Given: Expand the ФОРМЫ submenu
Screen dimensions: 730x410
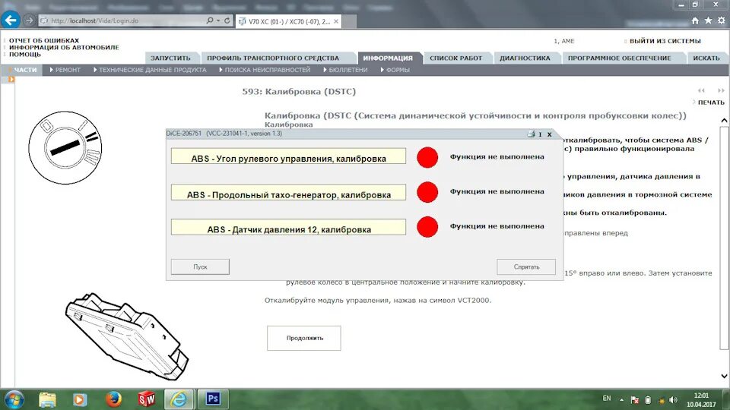Looking at the screenshot, I should pos(395,70).
